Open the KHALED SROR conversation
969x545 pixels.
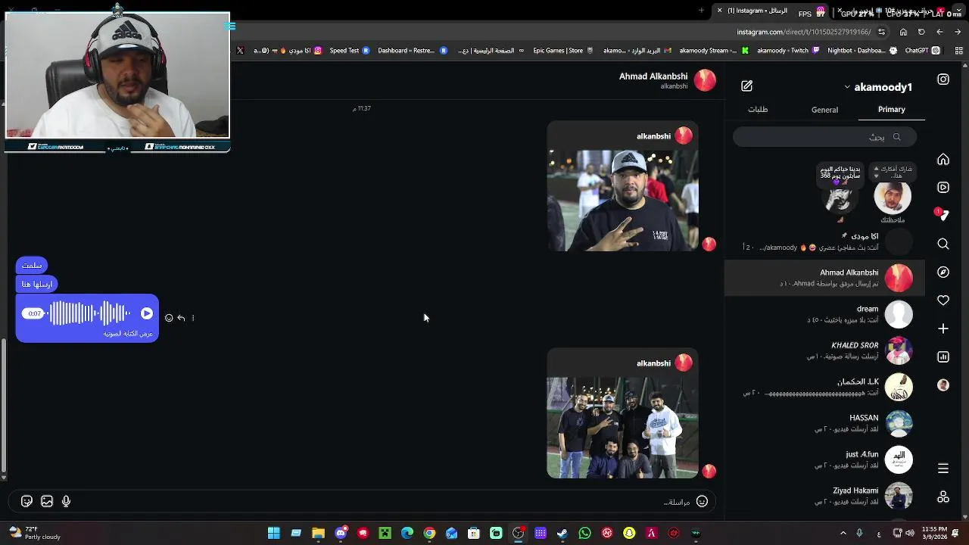[x=824, y=350]
